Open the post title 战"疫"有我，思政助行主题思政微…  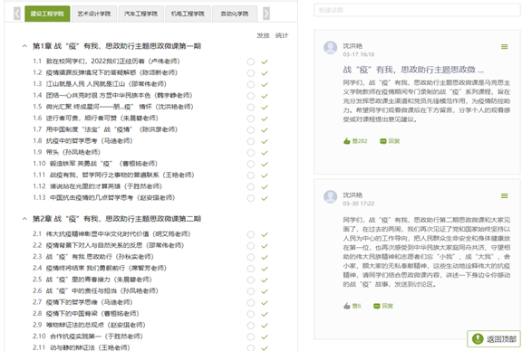click(413, 70)
